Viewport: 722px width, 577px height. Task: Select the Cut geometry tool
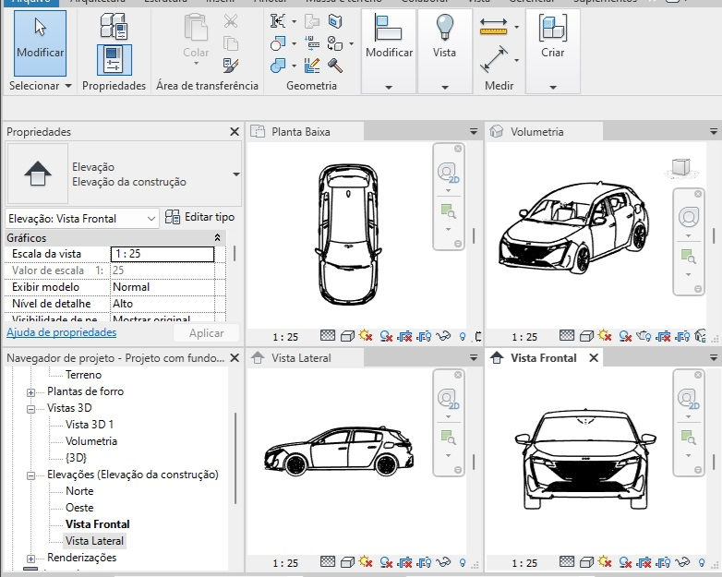[278, 43]
